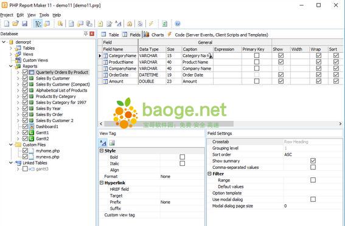Enable the Bold style checkbox
The width and height of the screenshot is (345, 226).
tap(182, 157)
